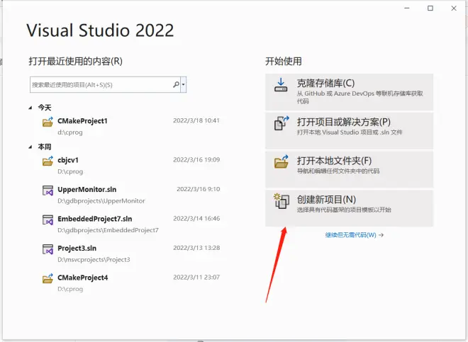Image resolution: width=468 pixels, height=342 pixels.
Task: Click the EmbeddedProject7.sln solution icon
Action: click(48, 220)
